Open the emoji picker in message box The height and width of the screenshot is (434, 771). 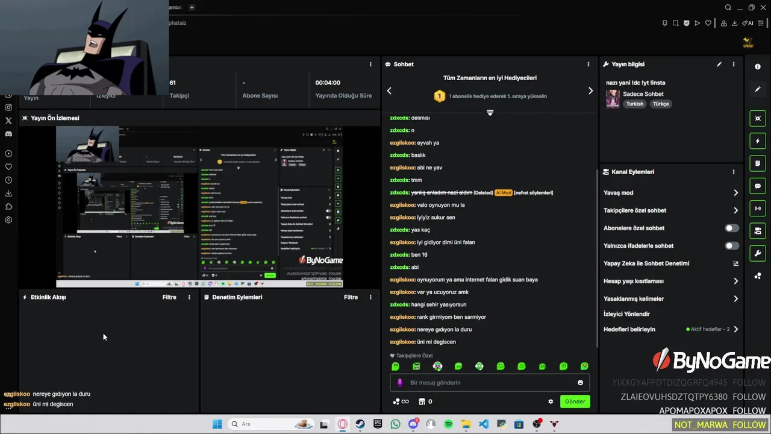click(x=581, y=383)
